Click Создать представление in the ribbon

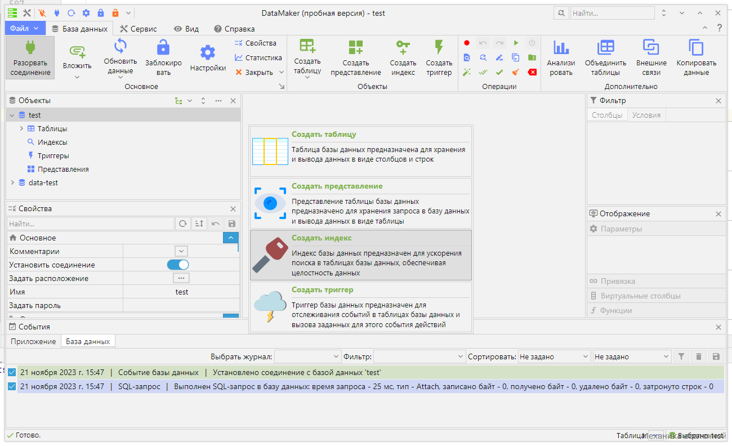(x=356, y=57)
